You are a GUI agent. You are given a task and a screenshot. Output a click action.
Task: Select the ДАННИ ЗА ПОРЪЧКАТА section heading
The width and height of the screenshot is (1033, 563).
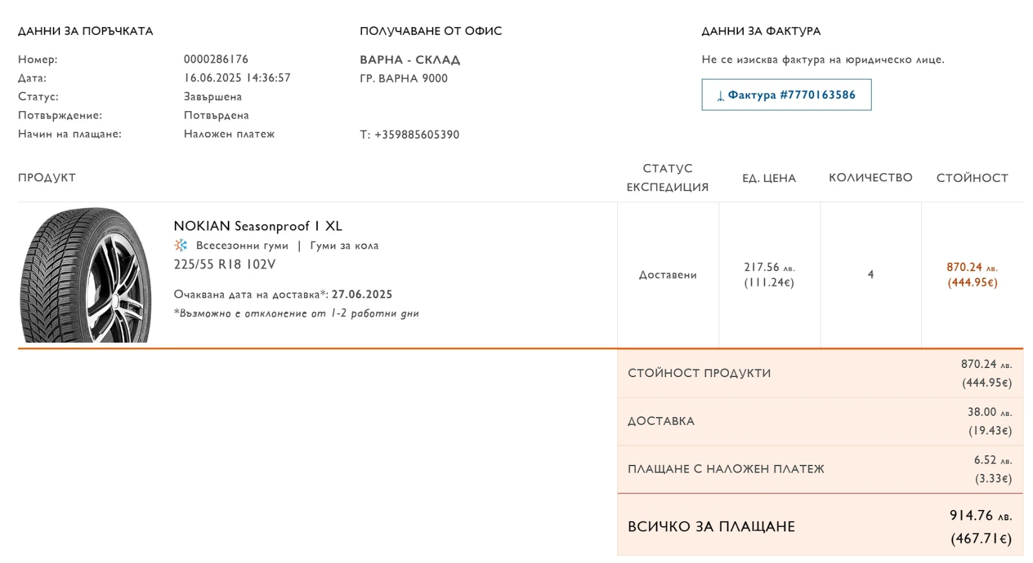85,30
